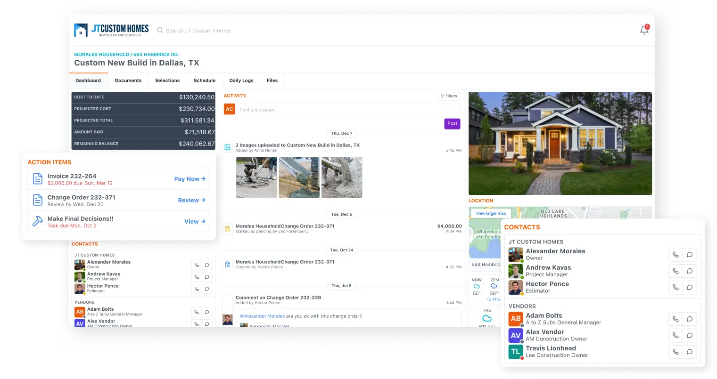717x379 pixels.
Task: Message Andrew Kavas via chat icon
Action: point(690,271)
